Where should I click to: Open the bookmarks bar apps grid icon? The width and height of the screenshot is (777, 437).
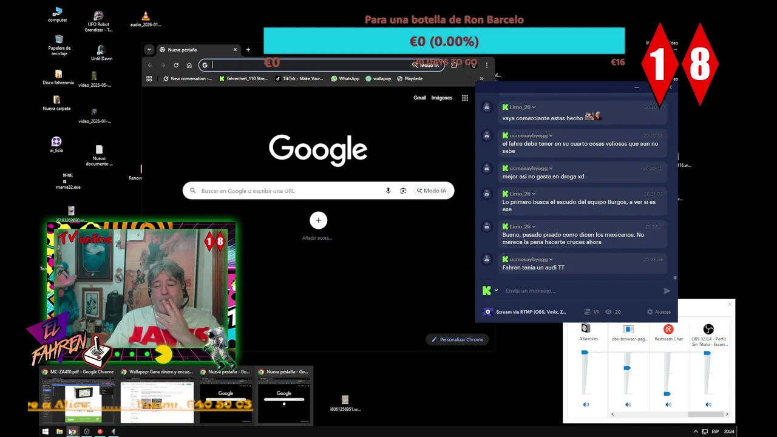pos(149,78)
